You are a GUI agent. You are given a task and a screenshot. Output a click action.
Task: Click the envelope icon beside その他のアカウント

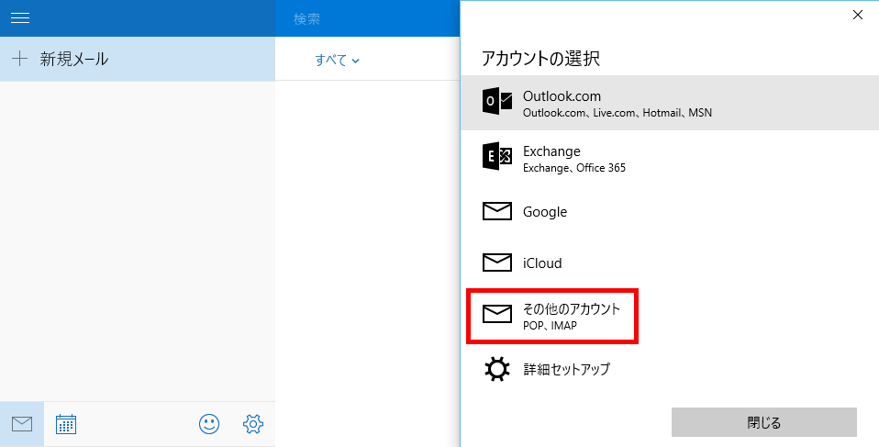[x=497, y=314]
